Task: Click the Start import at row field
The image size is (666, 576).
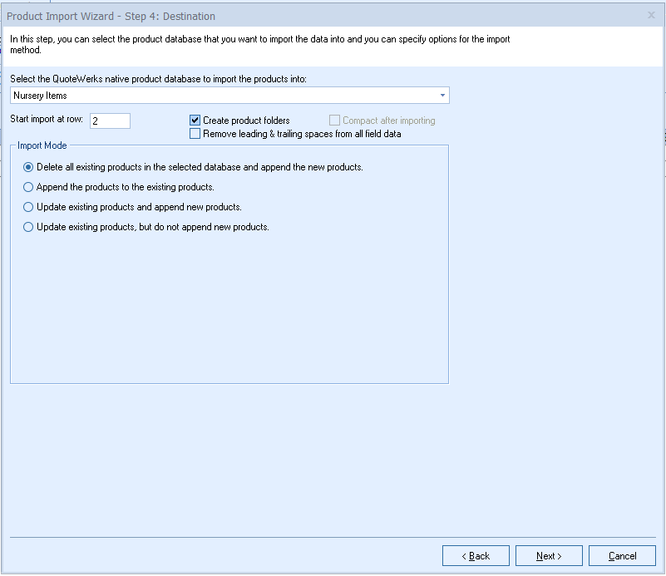Action: pyautogui.click(x=110, y=121)
